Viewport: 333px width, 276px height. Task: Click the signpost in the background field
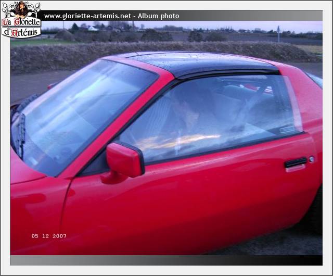[278, 33]
